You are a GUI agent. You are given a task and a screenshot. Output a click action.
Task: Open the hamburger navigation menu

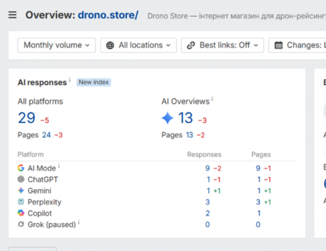(12, 15)
